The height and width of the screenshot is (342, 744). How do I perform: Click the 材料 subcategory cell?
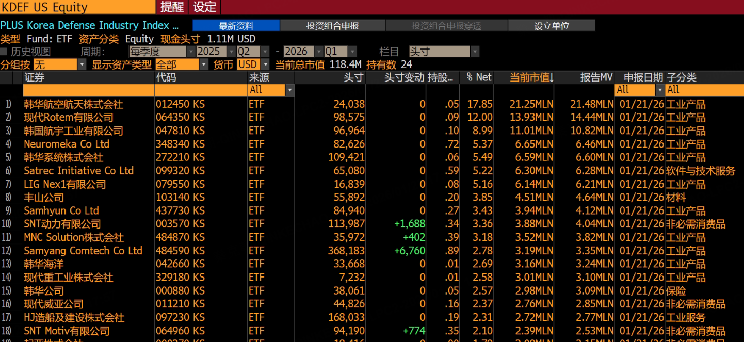pyautogui.click(x=676, y=198)
